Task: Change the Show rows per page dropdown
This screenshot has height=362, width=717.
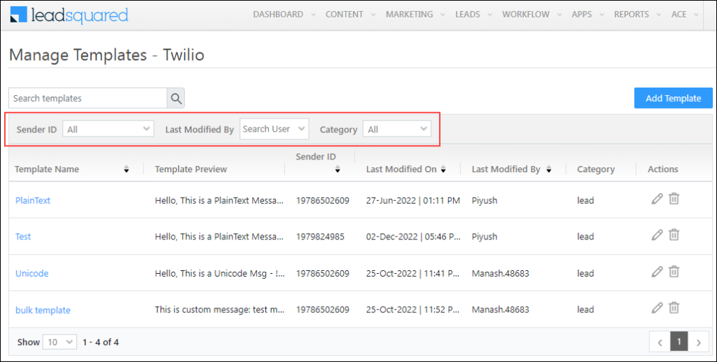Action: click(60, 342)
